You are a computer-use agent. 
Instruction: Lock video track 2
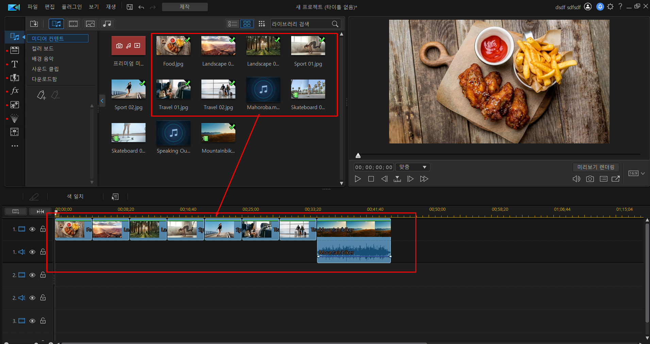point(43,275)
